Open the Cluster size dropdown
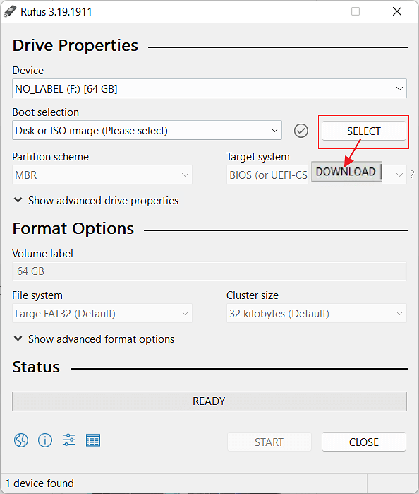419x494 pixels. pos(317,313)
